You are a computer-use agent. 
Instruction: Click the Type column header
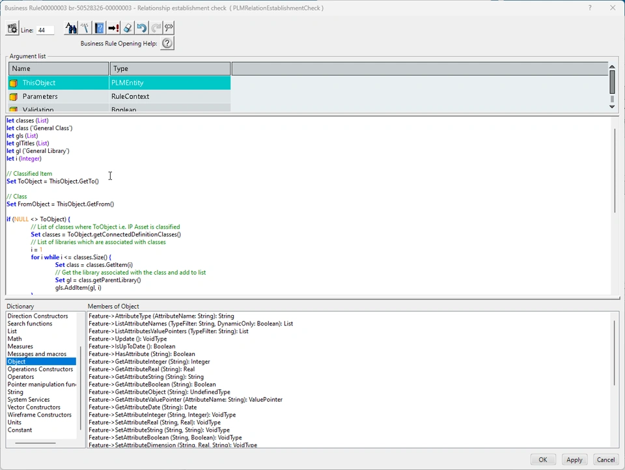pyautogui.click(x=170, y=68)
